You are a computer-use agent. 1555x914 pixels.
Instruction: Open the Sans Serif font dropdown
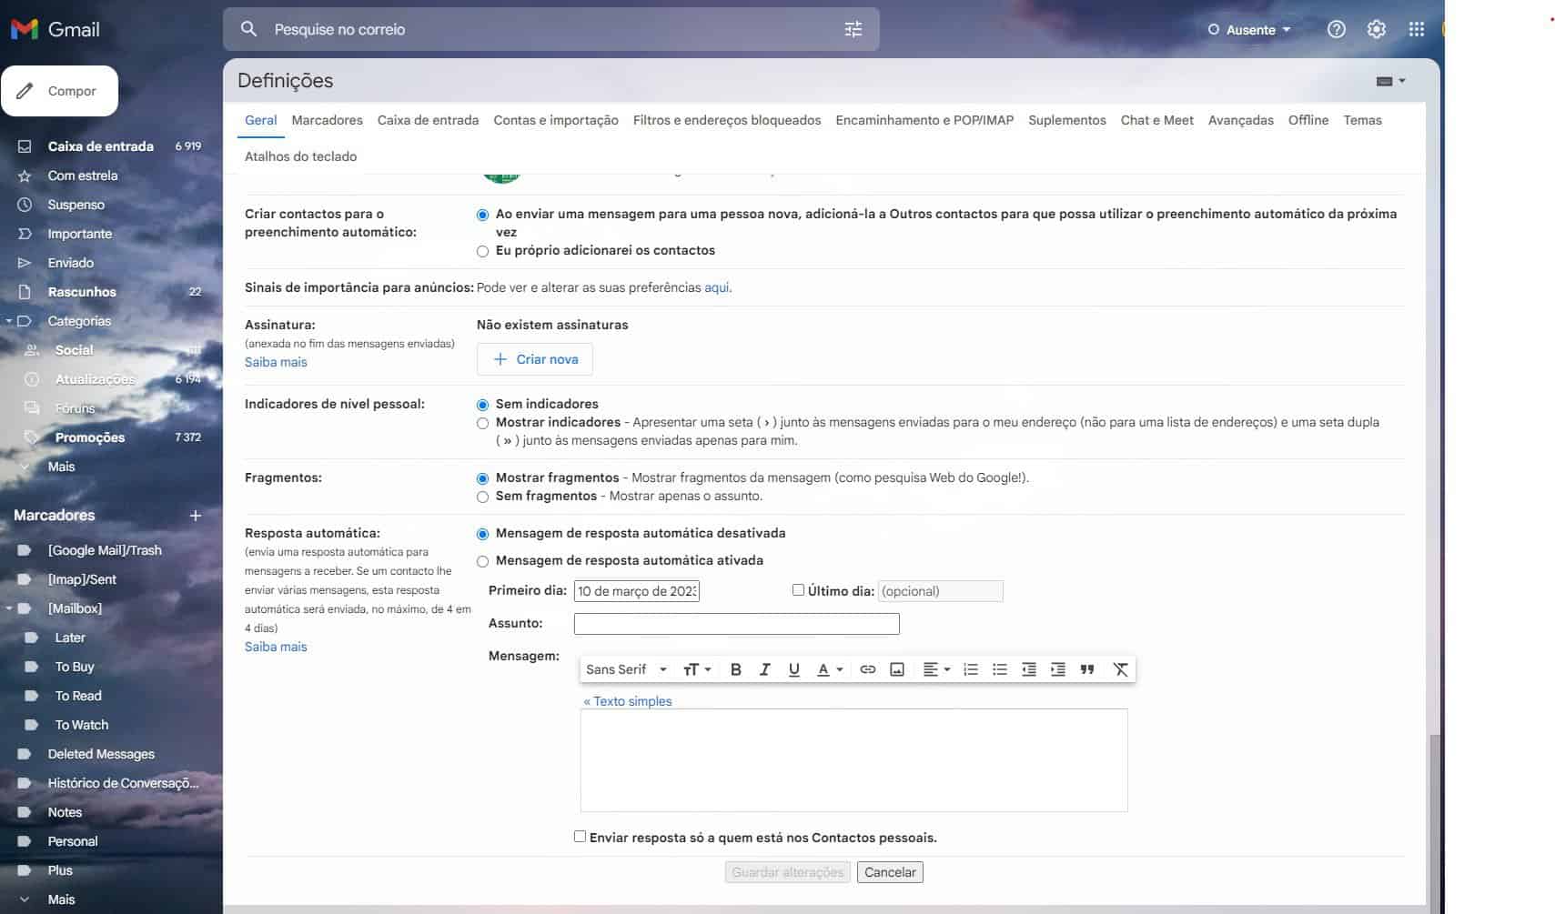pyautogui.click(x=626, y=669)
